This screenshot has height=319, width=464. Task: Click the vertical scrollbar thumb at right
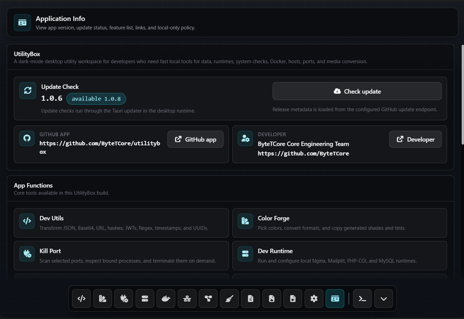pyautogui.click(x=463, y=95)
